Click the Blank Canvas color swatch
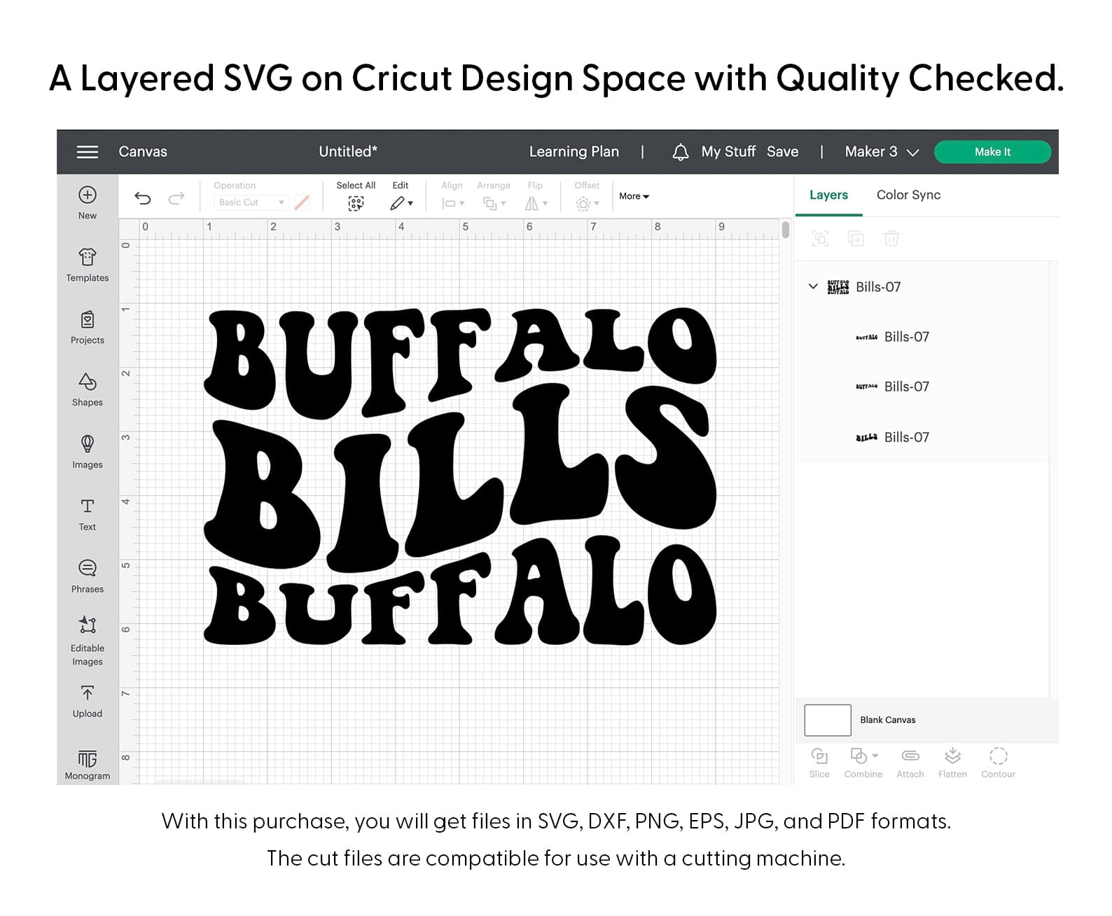This screenshot has height=916, width=1112. (x=827, y=720)
